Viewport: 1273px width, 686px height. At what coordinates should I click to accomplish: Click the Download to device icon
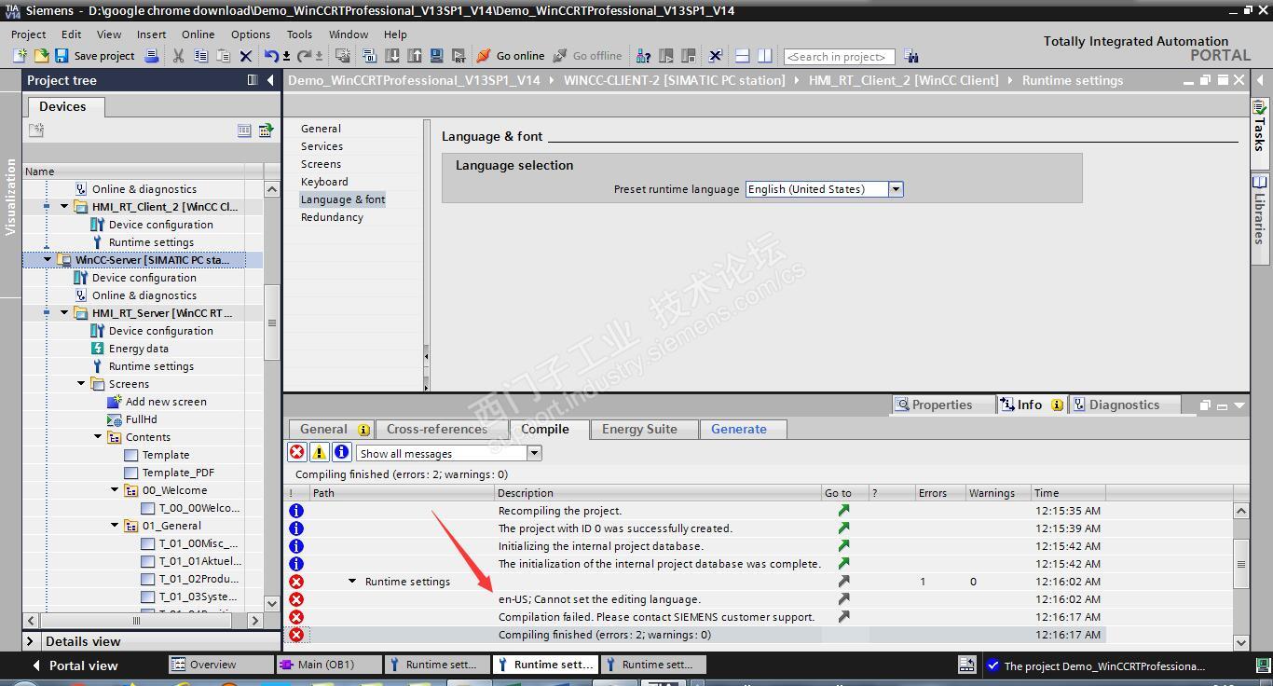392,56
